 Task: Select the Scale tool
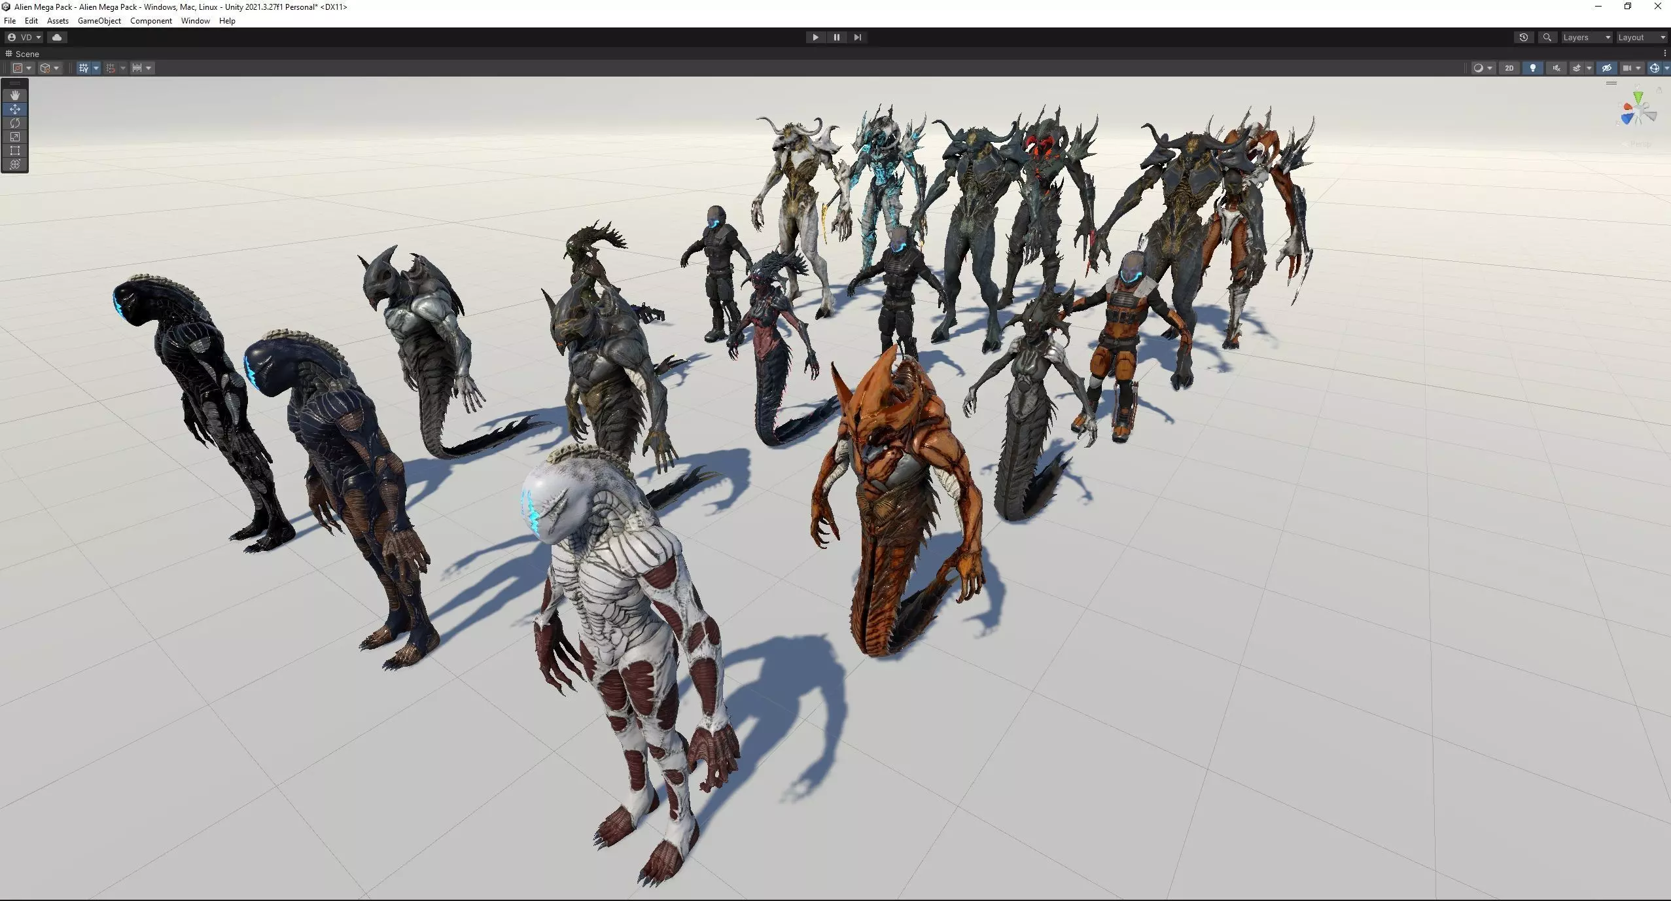(x=15, y=137)
